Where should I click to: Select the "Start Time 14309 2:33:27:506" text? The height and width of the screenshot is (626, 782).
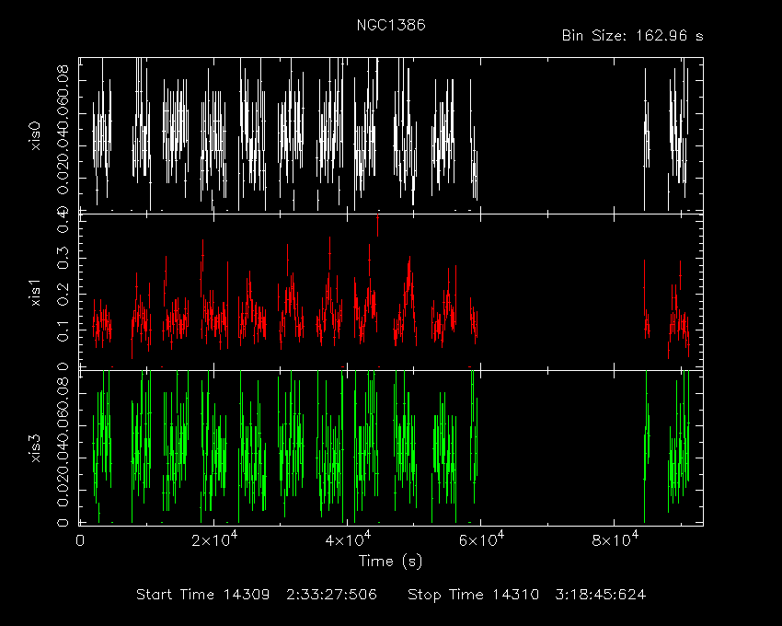pyautogui.click(x=257, y=595)
